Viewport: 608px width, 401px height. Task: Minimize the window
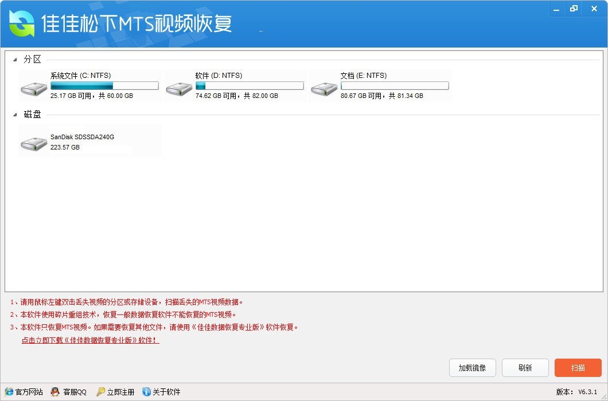556,9
